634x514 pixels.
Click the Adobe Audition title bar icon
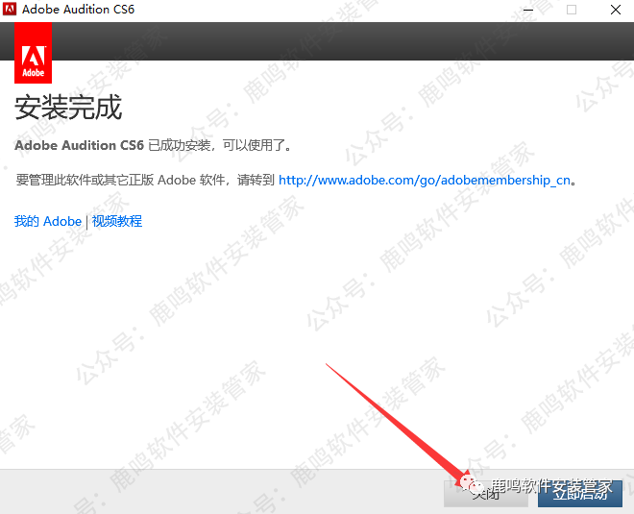(10, 9)
